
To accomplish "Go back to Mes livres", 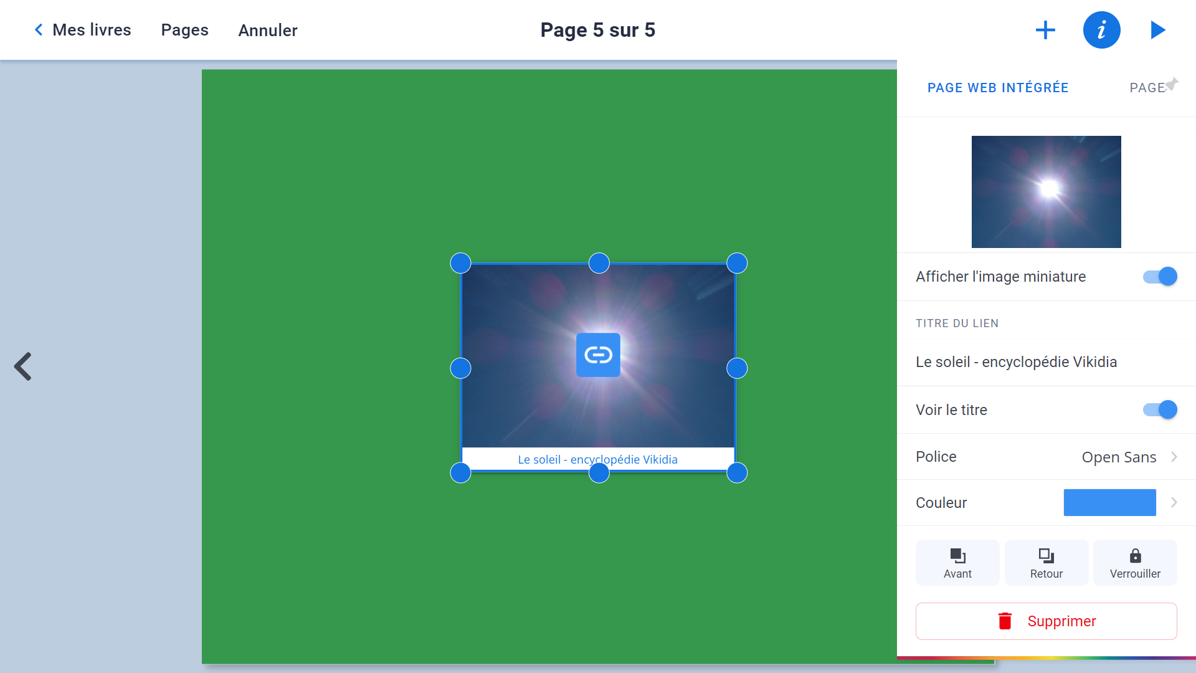I will pyautogui.click(x=82, y=30).
